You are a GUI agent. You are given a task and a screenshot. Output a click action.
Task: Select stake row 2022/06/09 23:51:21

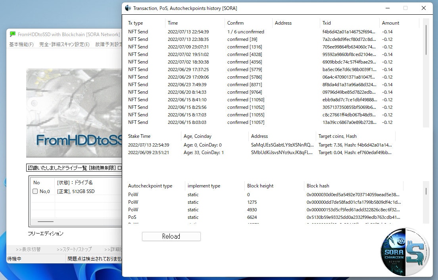[261, 153]
